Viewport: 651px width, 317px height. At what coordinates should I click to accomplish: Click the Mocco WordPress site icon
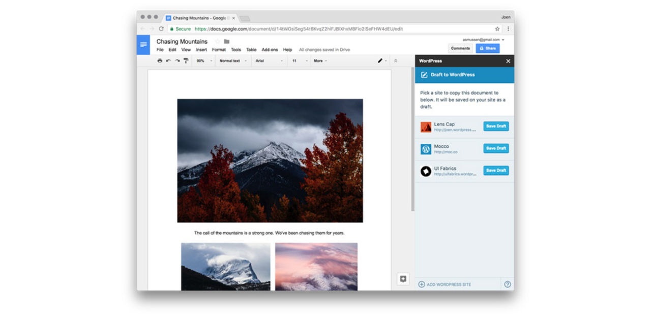[x=426, y=148]
